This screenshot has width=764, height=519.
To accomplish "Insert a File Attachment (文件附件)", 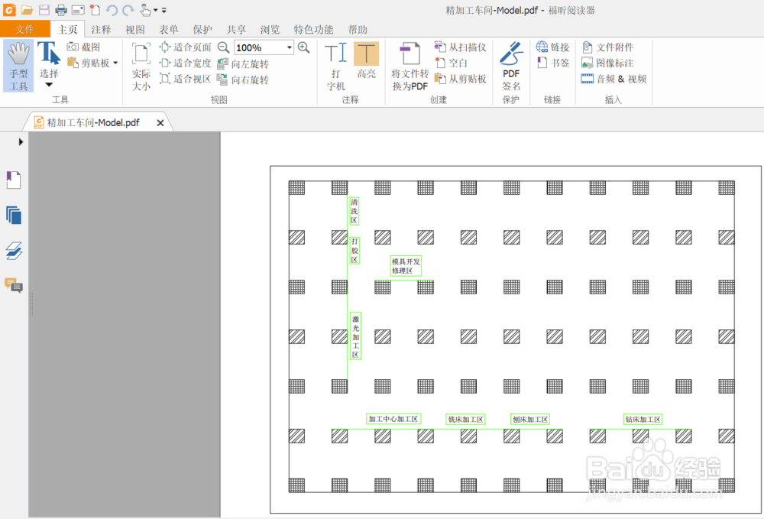I will tap(607, 47).
